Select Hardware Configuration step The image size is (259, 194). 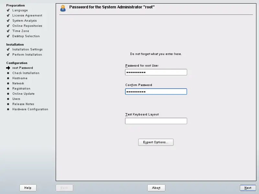(x=30, y=109)
